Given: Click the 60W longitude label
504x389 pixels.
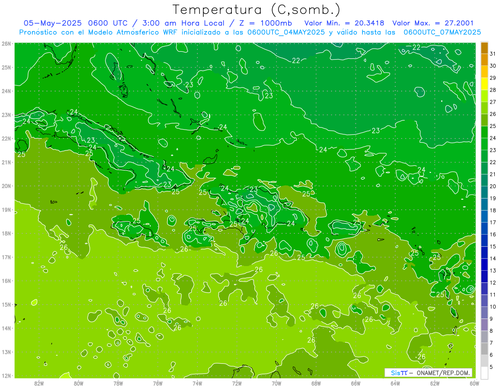Looking at the screenshot, I should point(474,383).
